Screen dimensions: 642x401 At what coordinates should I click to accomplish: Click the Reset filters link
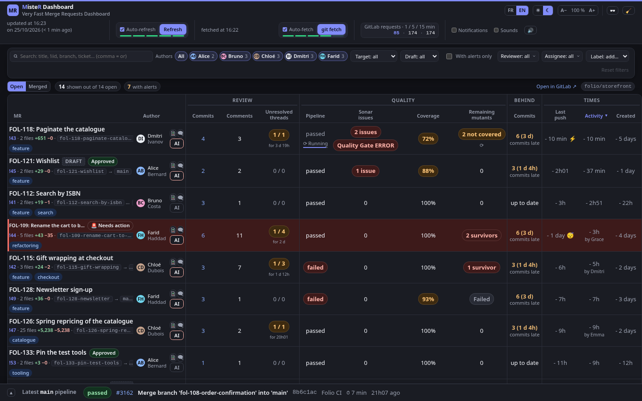pos(615,70)
